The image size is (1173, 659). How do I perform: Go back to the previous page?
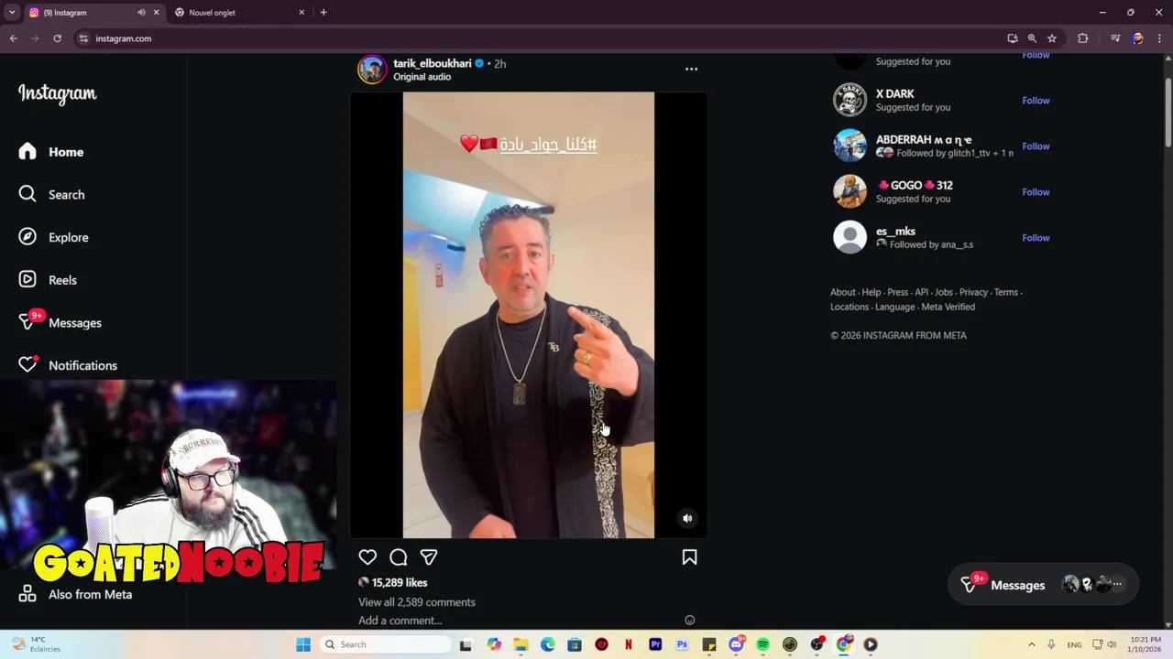pos(13,38)
